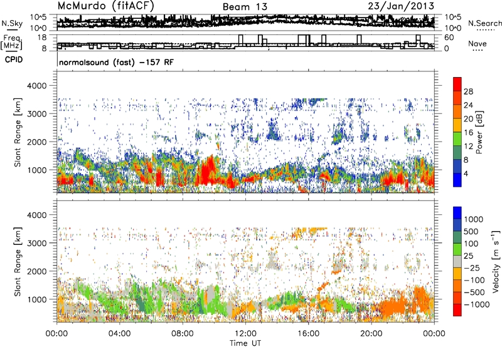Image resolution: width=502 pixels, height=347 pixels.
Task: Click the '08:00' time tick label
Action: [x=182, y=334]
